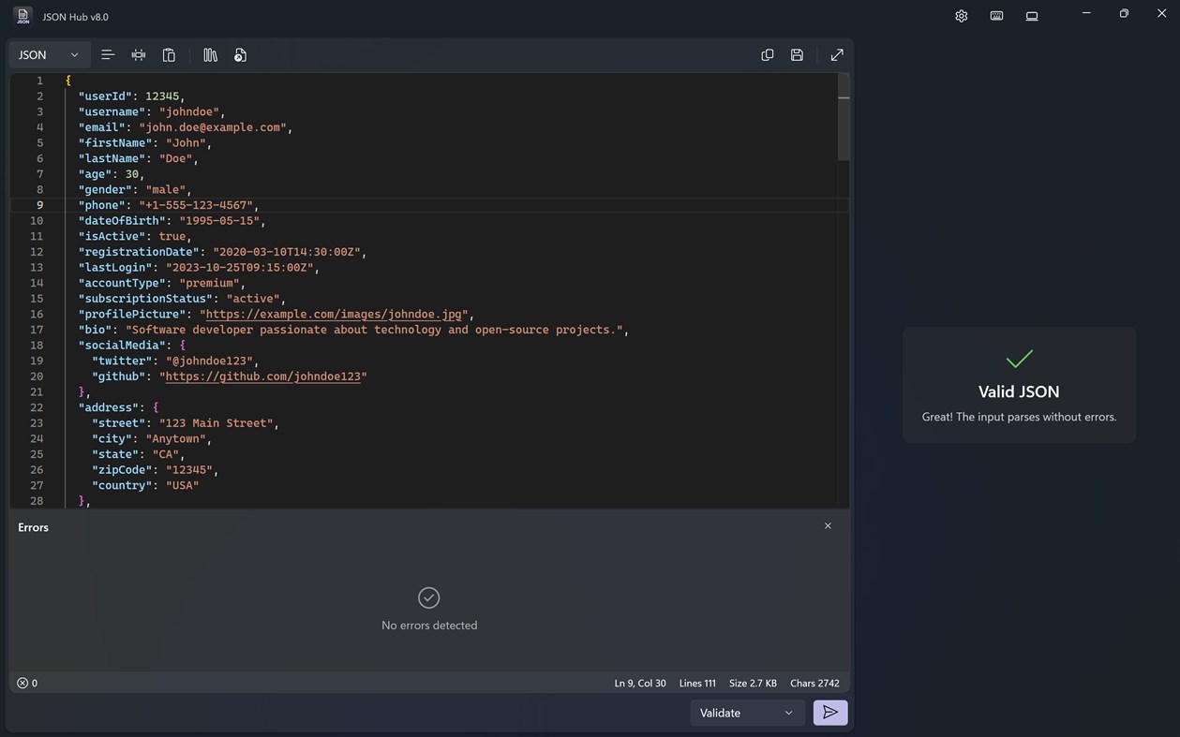Save the document with the floppy icon

pos(797,55)
